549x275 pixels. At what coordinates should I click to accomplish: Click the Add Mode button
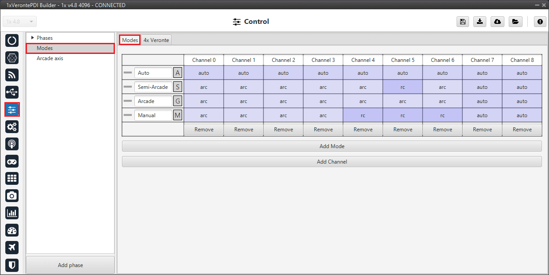click(332, 146)
